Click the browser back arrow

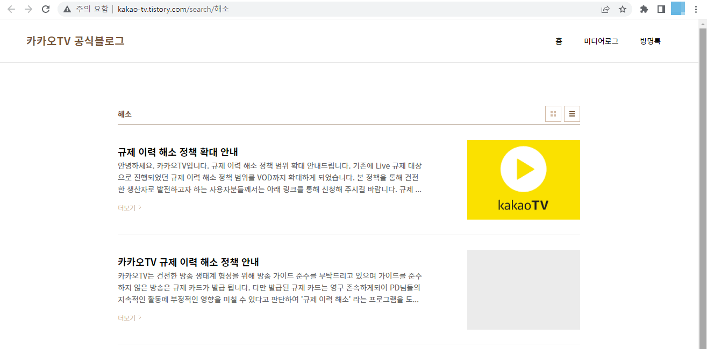point(11,9)
